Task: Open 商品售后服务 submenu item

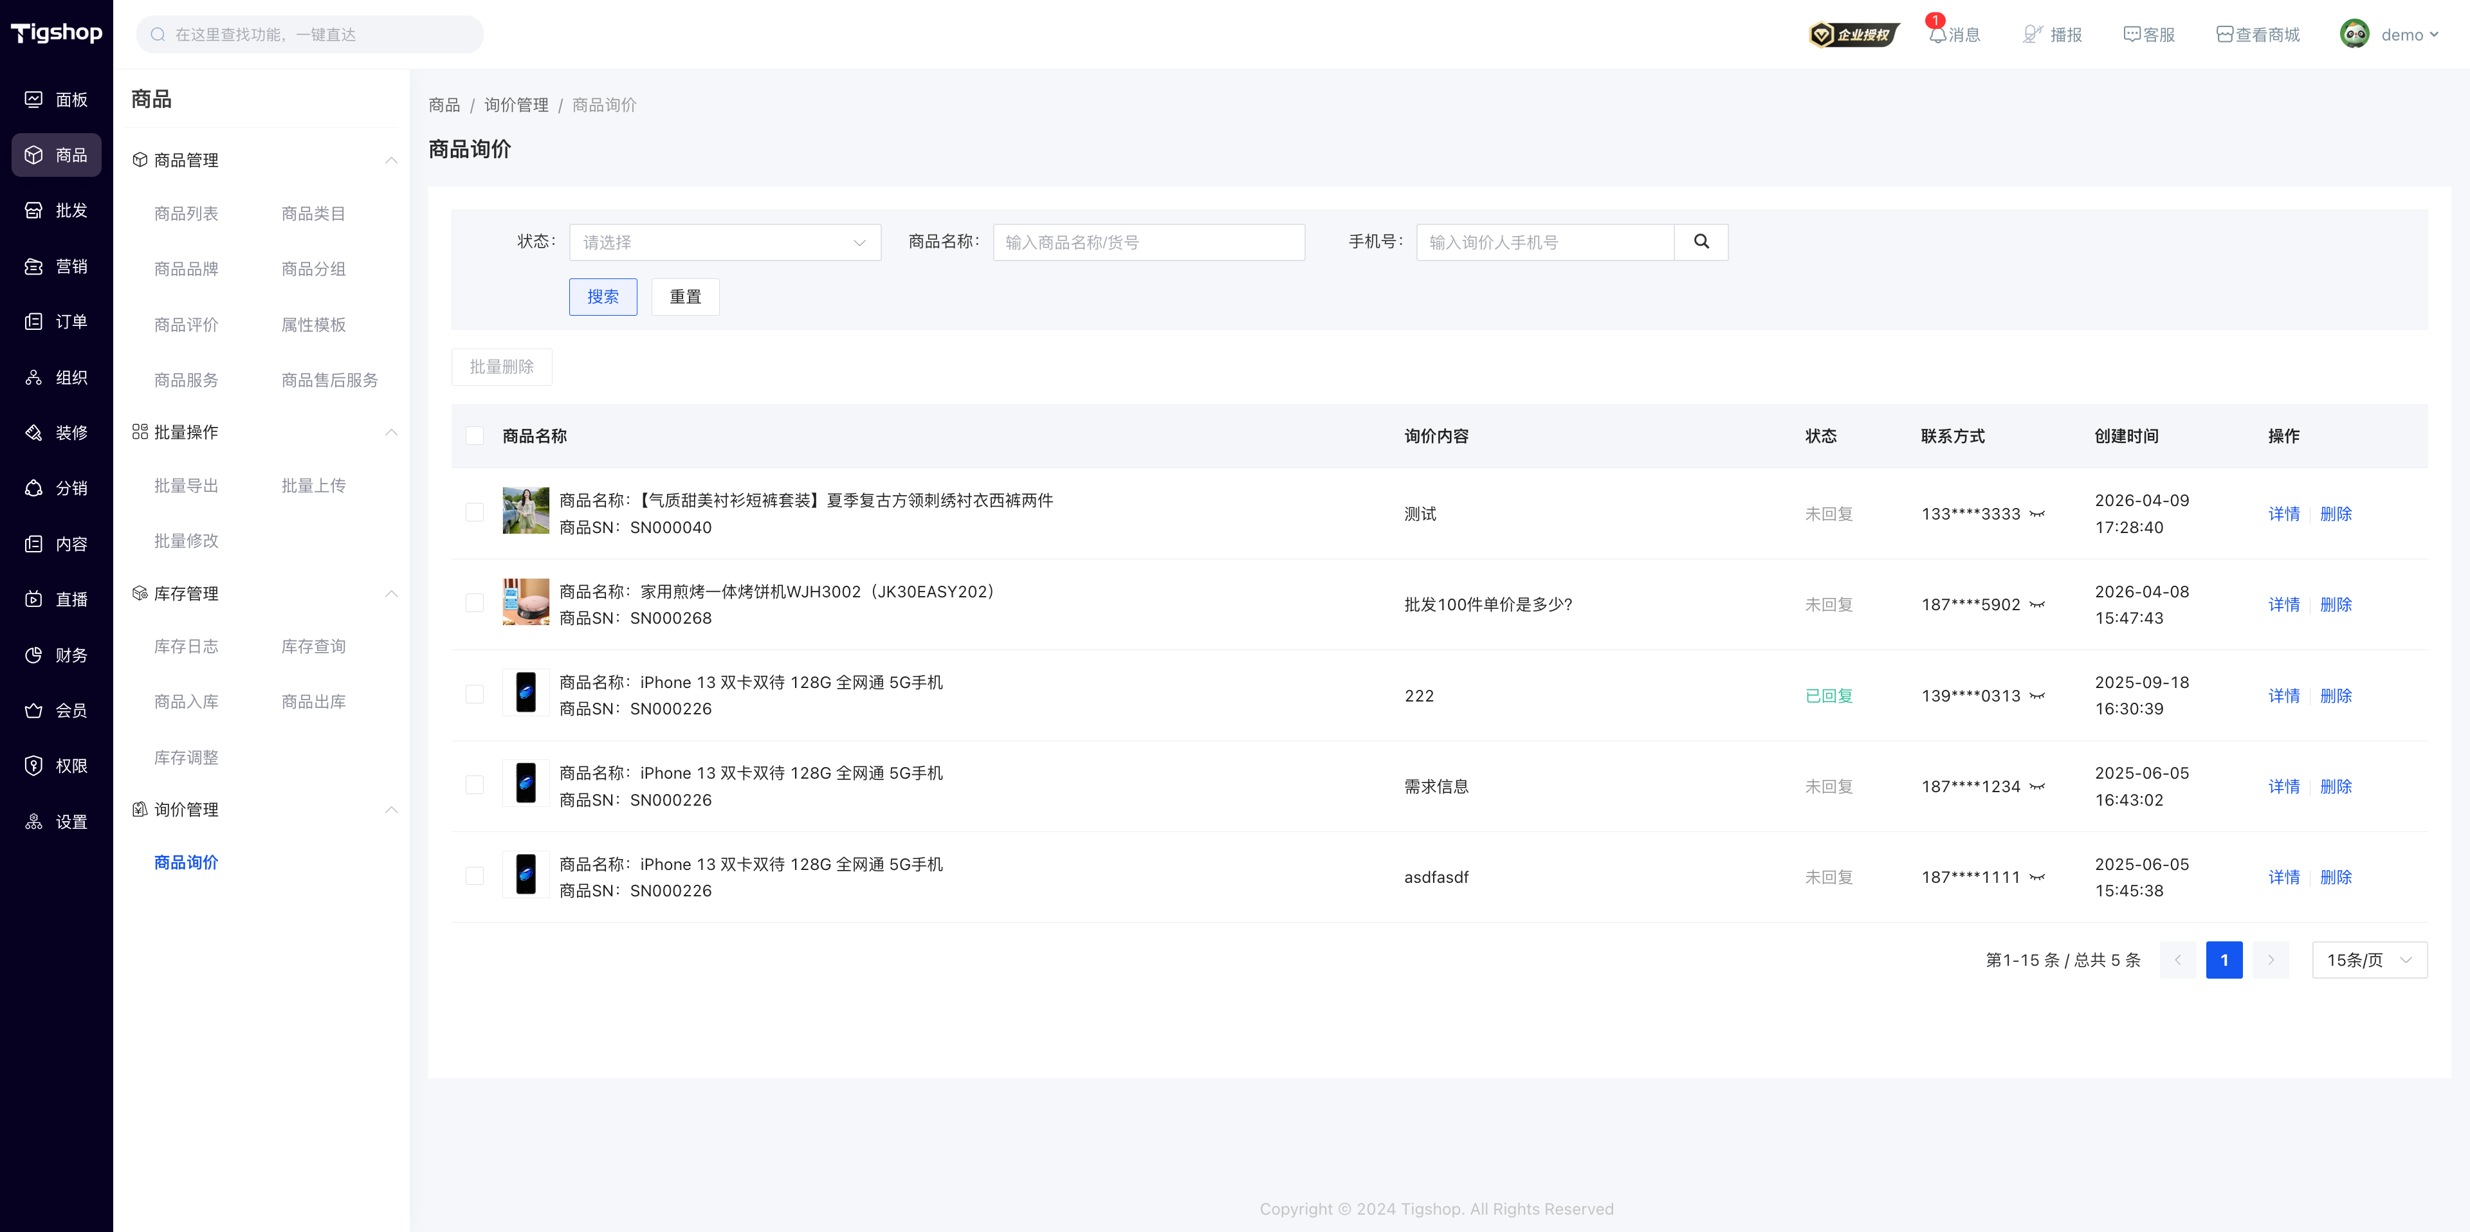Action: coord(330,381)
